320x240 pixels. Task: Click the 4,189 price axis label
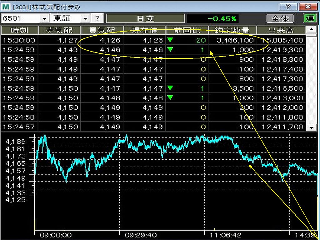[x=16, y=142]
